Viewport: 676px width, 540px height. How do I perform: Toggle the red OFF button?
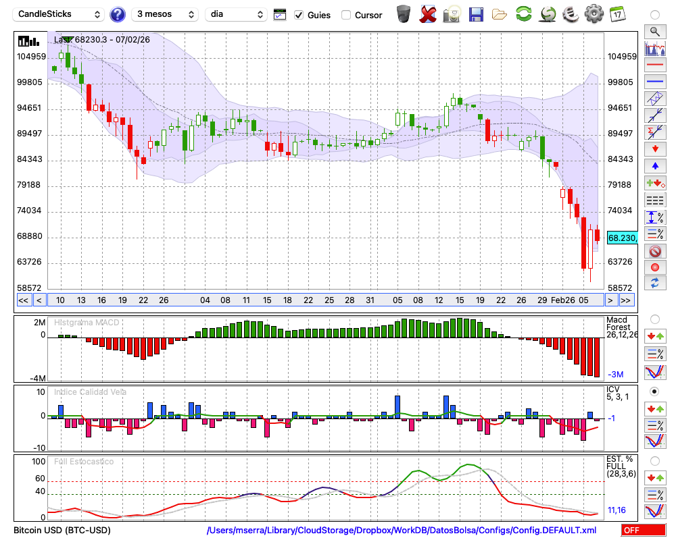click(x=644, y=530)
